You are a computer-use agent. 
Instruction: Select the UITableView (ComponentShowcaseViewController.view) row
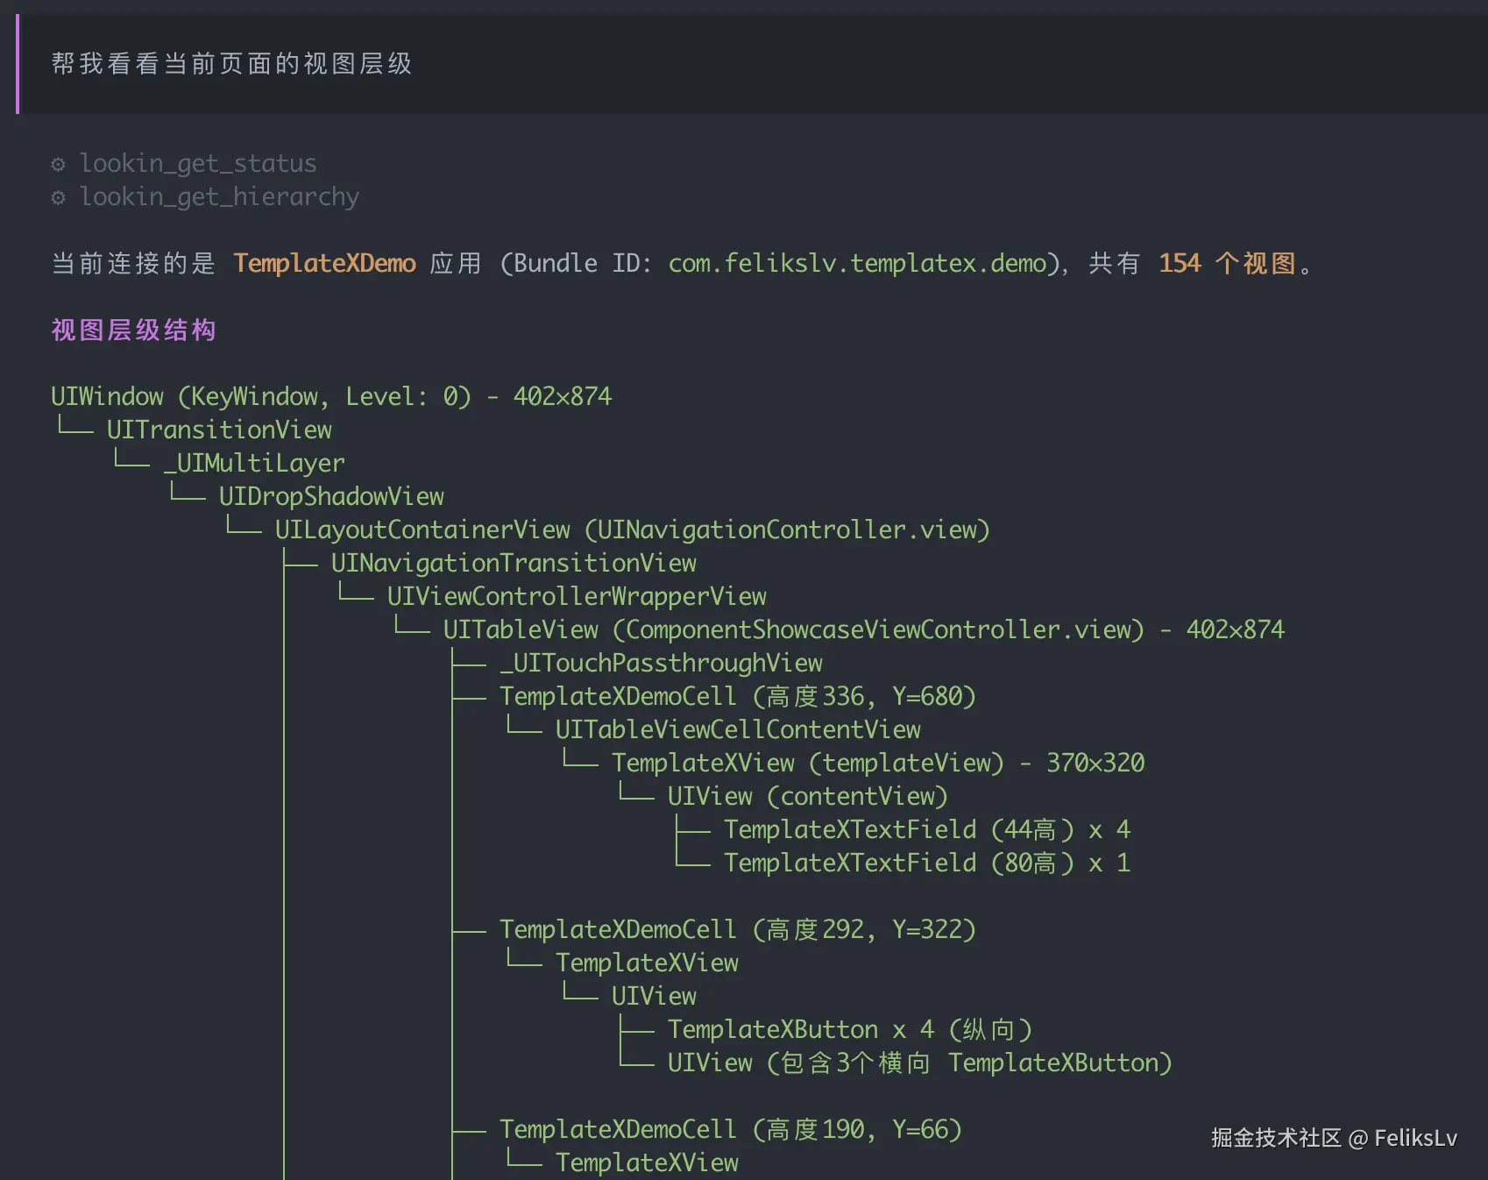coord(864,630)
